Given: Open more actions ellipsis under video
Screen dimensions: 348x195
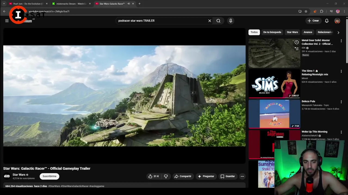Looking at the screenshot, I should (242, 176).
